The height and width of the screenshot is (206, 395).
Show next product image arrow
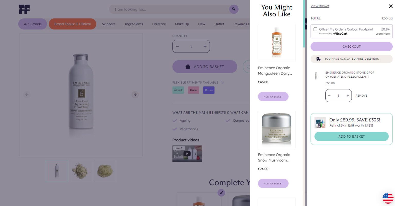click(x=135, y=95)
